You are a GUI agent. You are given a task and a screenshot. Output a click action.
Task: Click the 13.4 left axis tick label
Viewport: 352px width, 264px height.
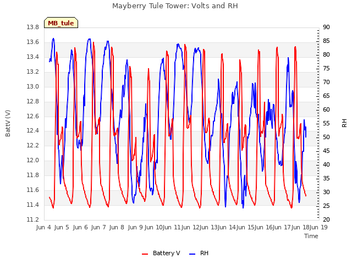coord(33,57)
